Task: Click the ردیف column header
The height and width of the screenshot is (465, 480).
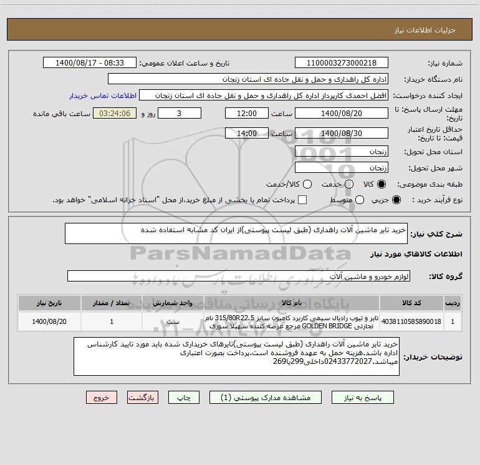Action: point(453,303)
